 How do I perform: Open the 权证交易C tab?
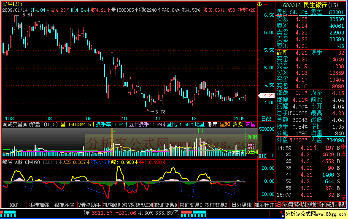tap(191, 205)
